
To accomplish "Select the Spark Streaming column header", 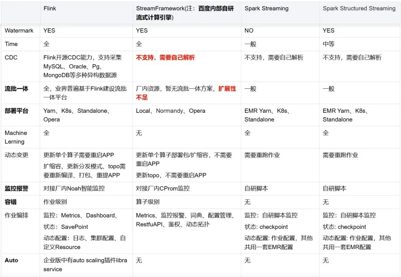I will 266,8.
